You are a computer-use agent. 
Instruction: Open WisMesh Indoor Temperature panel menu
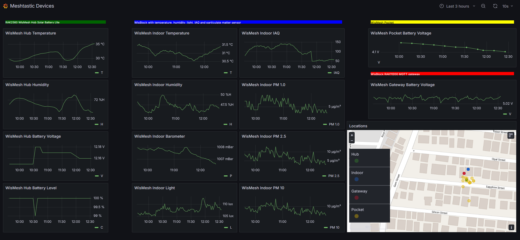(x=162, y=33)
